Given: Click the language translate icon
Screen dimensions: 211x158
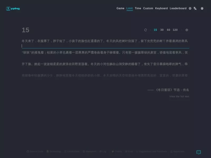Looking at the screenshot, I should 195,8.
